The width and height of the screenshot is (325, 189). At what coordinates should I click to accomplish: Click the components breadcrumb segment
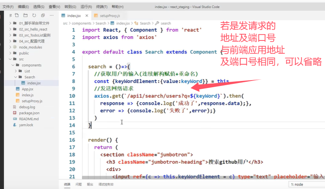(x=81, y=23)
